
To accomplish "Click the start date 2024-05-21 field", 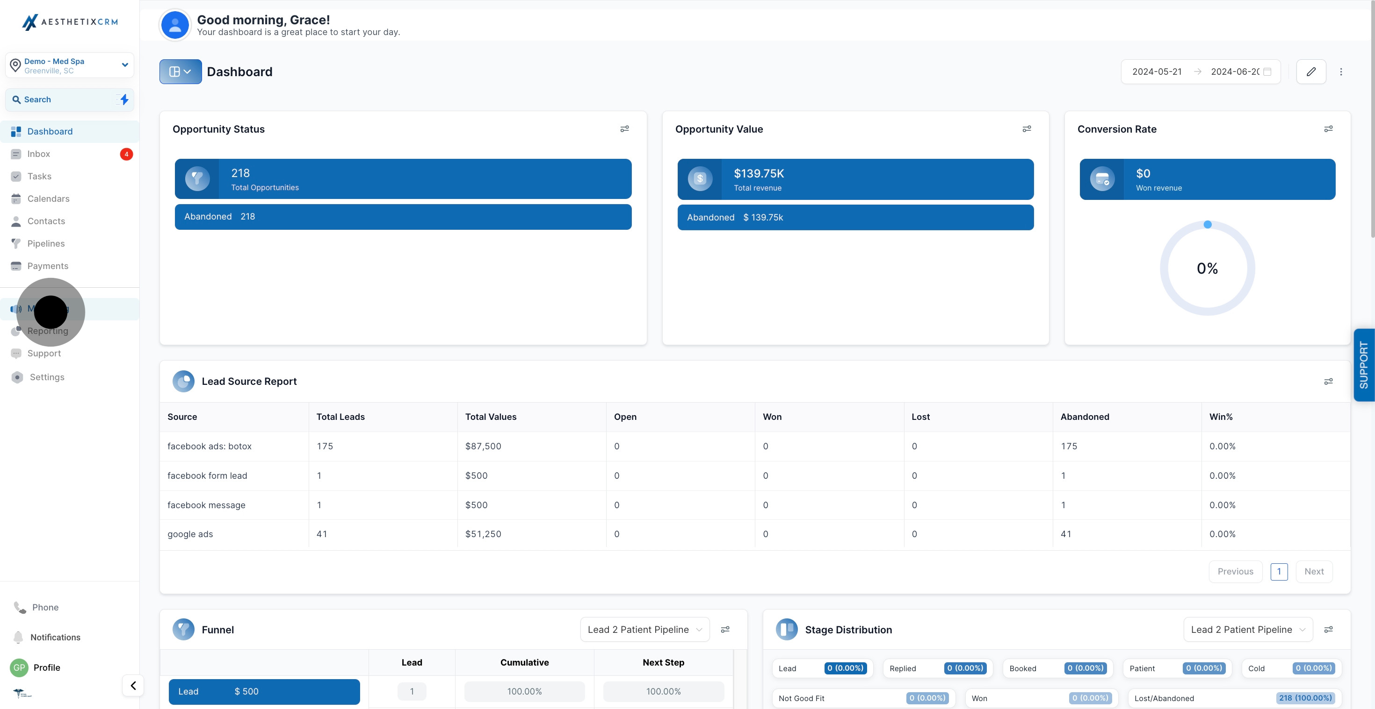I will coord(1157,71).
